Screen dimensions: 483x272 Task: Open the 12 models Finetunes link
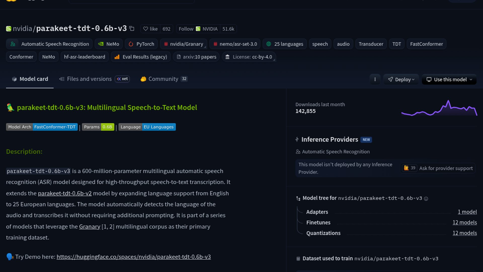(464, 223)
